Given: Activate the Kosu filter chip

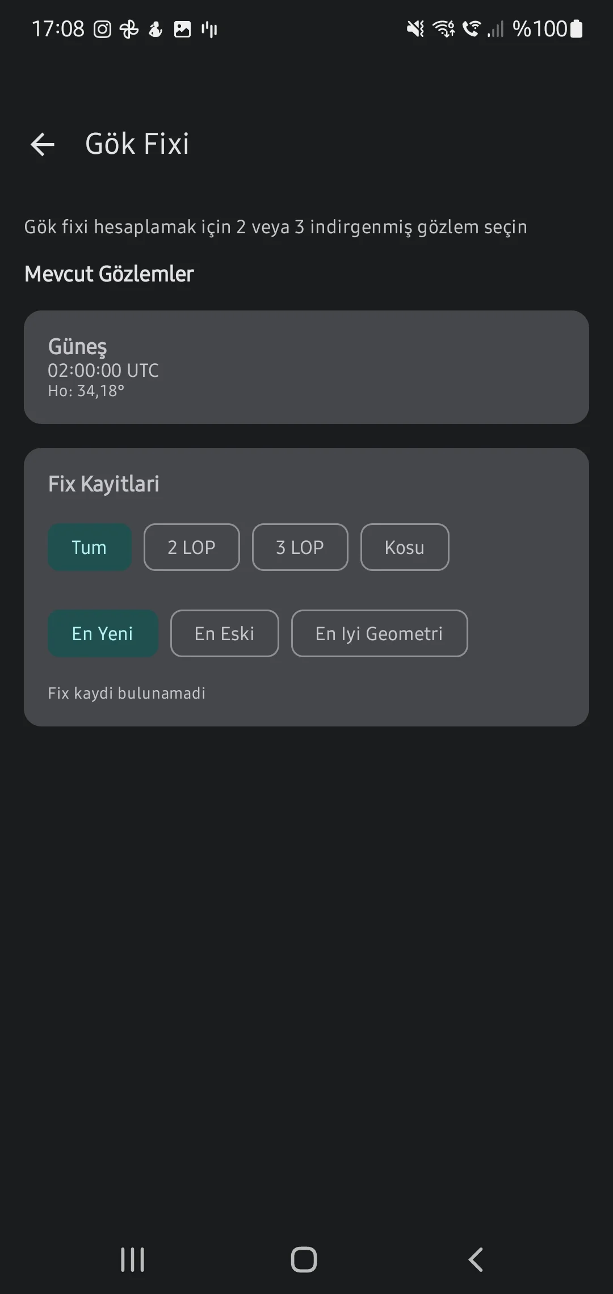Looking at the screenshot, I should point(404,547).
